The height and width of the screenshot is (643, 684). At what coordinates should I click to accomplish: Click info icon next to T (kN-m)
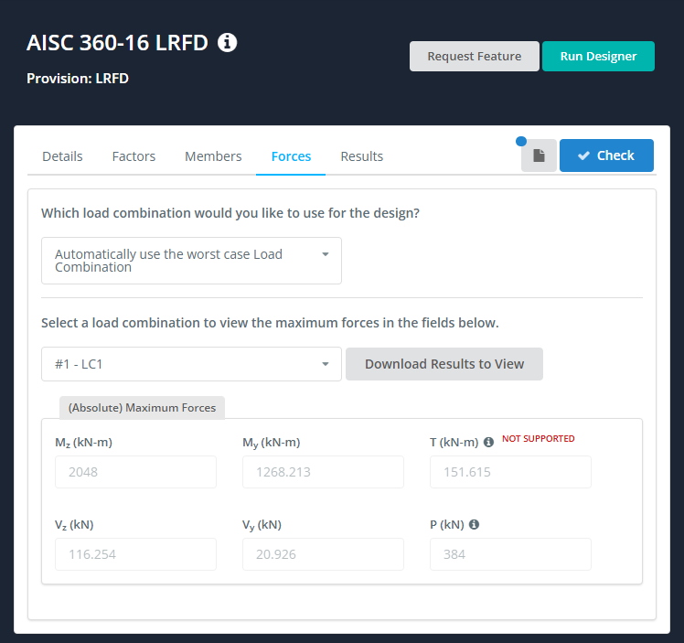488,443
